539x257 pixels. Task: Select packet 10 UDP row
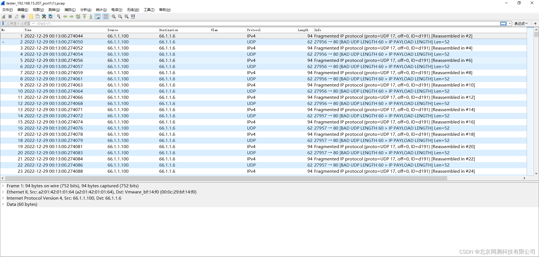pyautogui.click(x=263, y=91)
